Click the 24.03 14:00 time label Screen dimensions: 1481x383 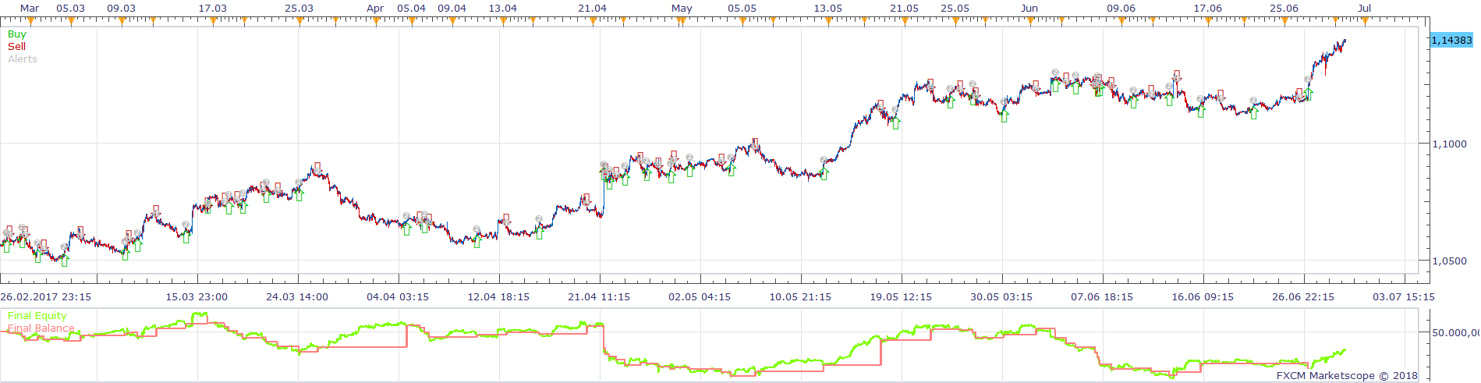coord(297,297)
